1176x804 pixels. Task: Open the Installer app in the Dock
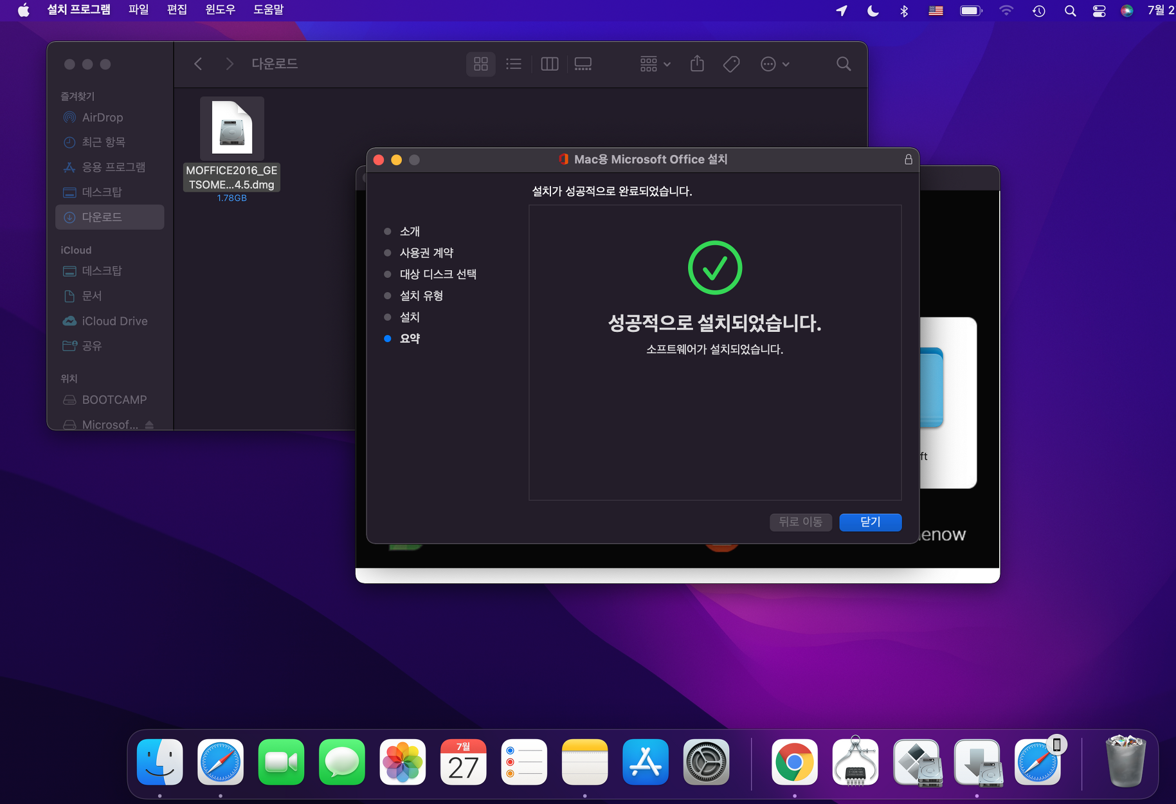coord(977,763)
